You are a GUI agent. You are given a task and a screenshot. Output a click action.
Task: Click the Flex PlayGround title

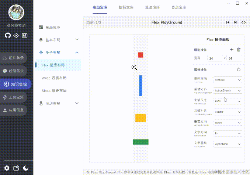click(167, 22)
